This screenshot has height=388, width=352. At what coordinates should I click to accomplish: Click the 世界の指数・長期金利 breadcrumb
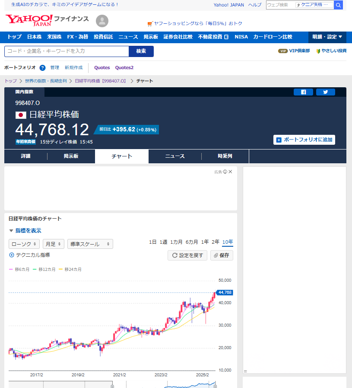click(46, 81)
